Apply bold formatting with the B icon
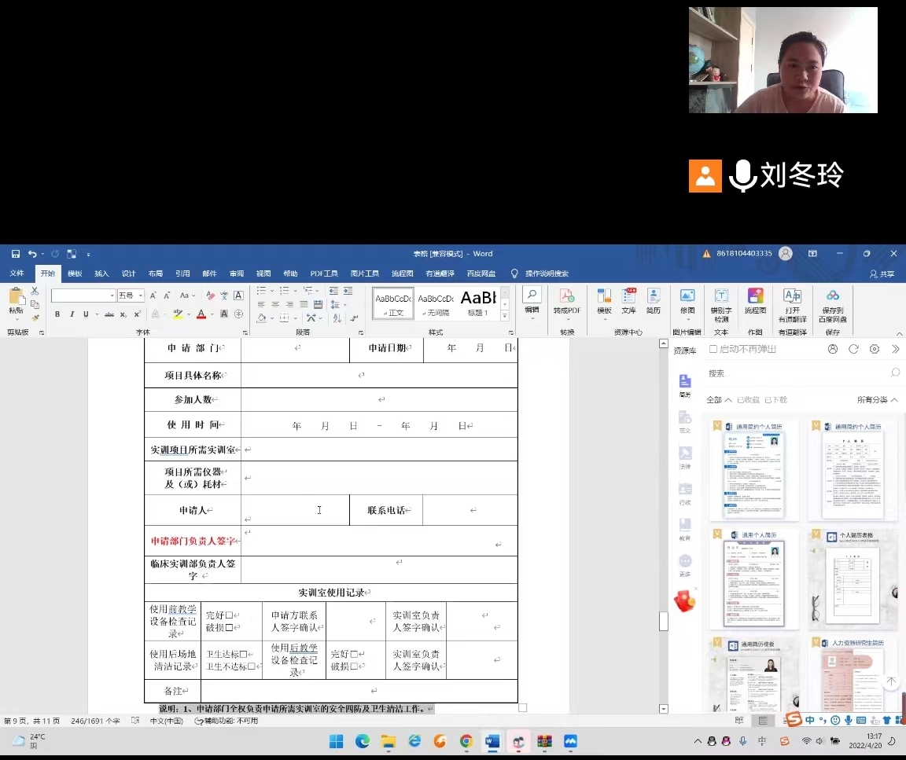906x760 pixels. pyautogui.click(x=57, y=314)
